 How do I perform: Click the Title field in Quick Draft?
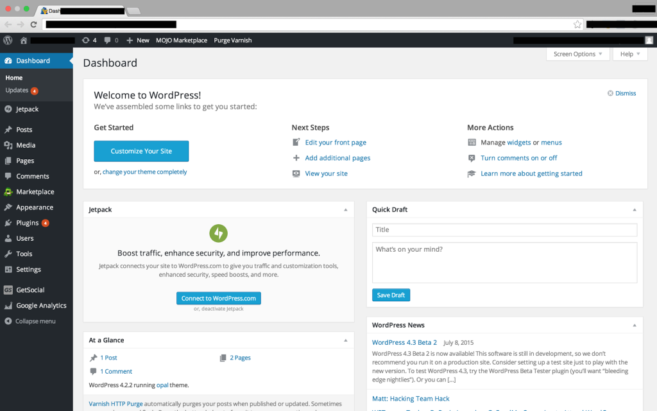click(504, 229)
